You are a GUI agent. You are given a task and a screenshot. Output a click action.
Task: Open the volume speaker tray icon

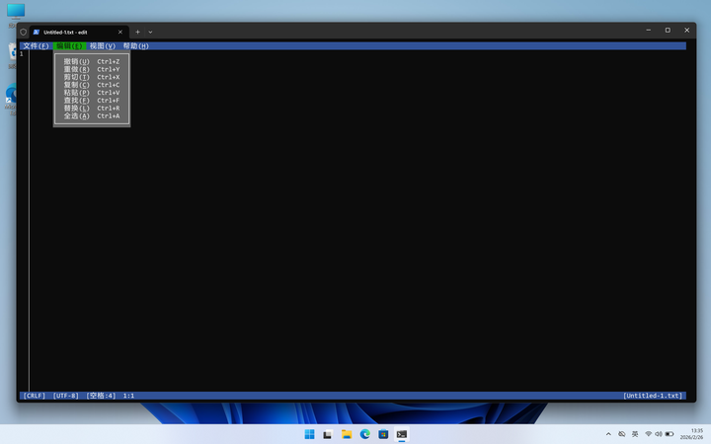coord(659,434)
